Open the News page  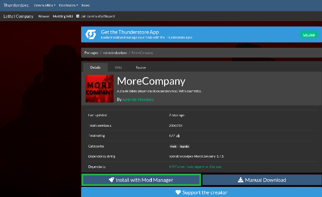tap(86, 6)
